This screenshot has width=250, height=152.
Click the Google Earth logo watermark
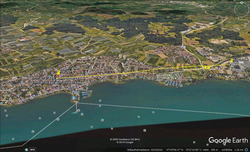pyautogui.click(x=228, y=141)
